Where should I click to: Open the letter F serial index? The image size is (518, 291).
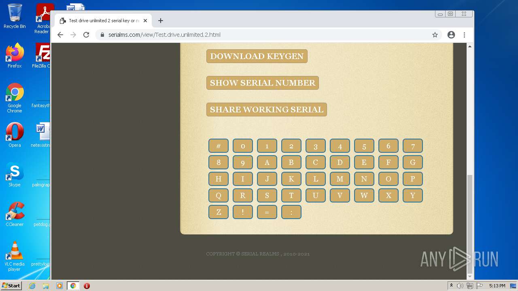(x=388, y=162)
